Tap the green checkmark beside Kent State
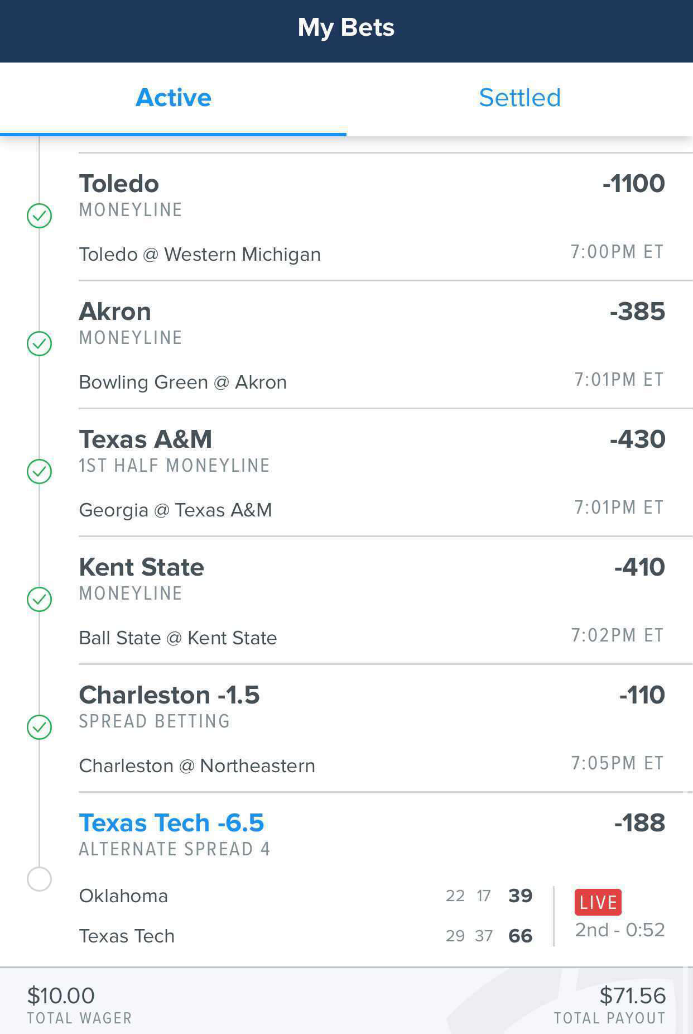The width and height of the screenshot is (693, 1034). tap(40, 599)
